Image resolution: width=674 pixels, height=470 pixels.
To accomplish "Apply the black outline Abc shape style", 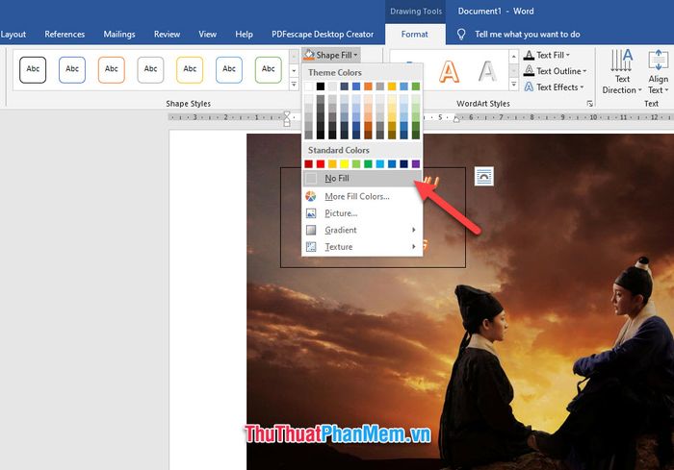I will coord(33,69).
